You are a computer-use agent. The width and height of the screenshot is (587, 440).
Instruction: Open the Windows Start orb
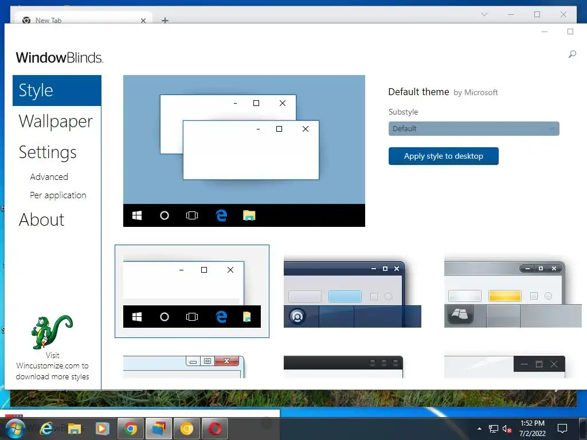[15, 429]
